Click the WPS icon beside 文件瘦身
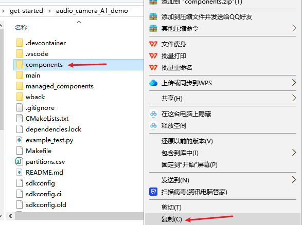 (153, 44)
